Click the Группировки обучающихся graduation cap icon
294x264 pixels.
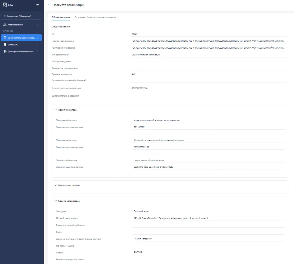(5, 52)
